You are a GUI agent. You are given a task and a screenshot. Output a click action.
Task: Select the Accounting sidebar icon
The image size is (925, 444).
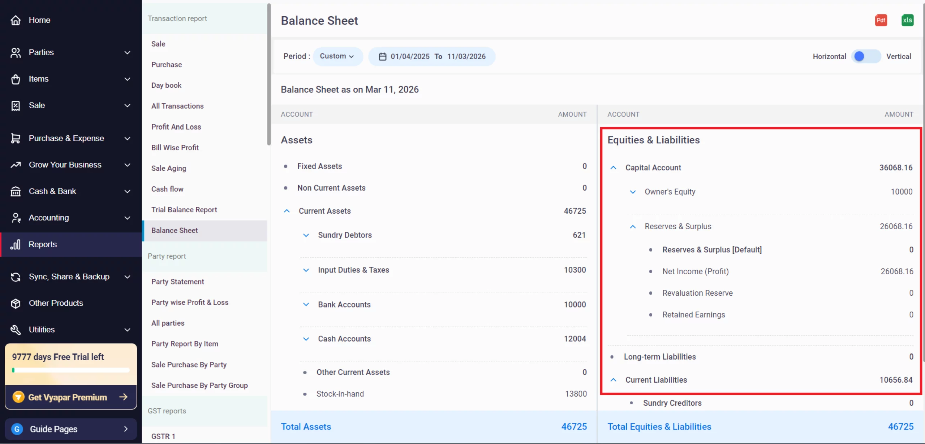pos(15,218)
